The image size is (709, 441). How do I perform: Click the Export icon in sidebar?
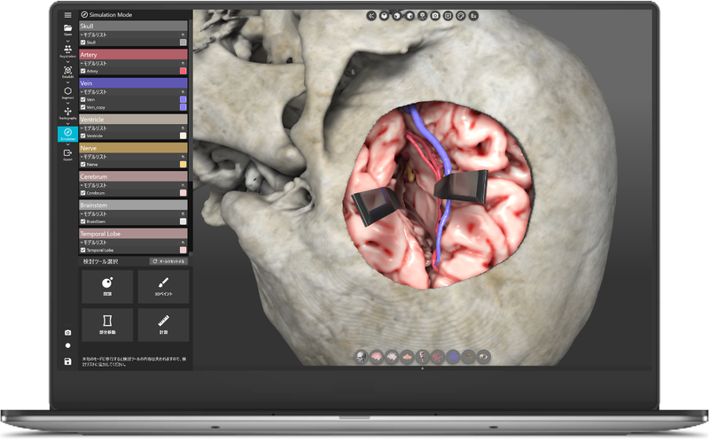tap(68, 154)
